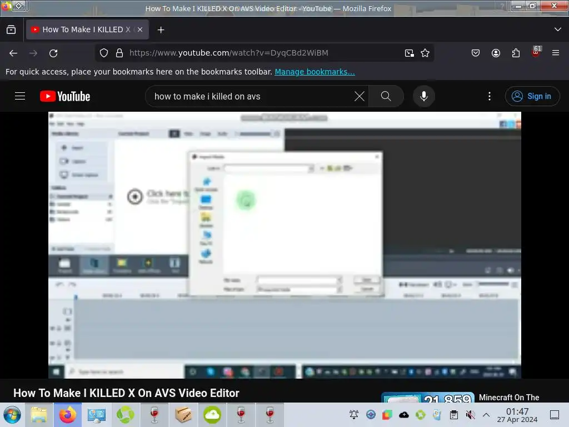Clear the YouTube search query
Screen dimensions: 569x427
[x=360, y=96]
